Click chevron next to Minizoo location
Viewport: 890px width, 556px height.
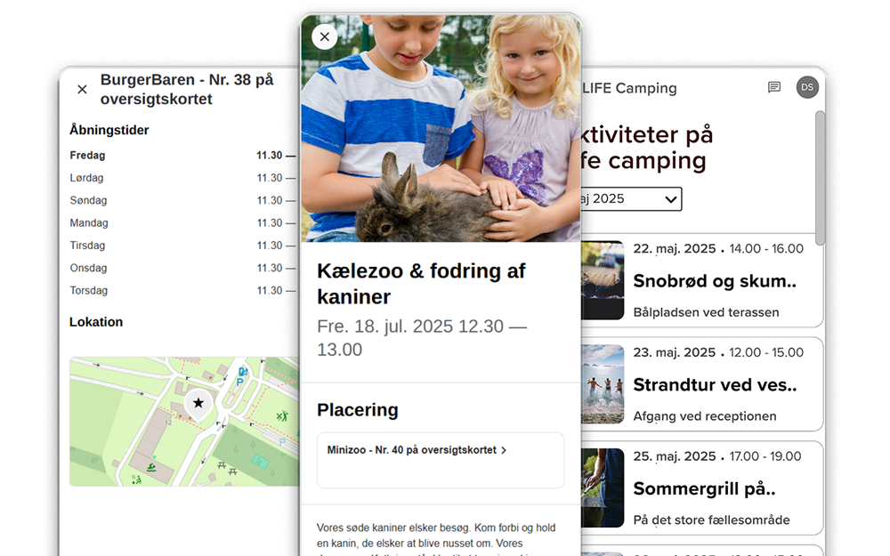504,450
